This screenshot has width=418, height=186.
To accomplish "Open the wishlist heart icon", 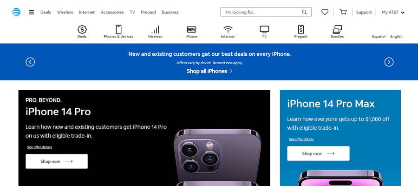I will coord(325,12).
